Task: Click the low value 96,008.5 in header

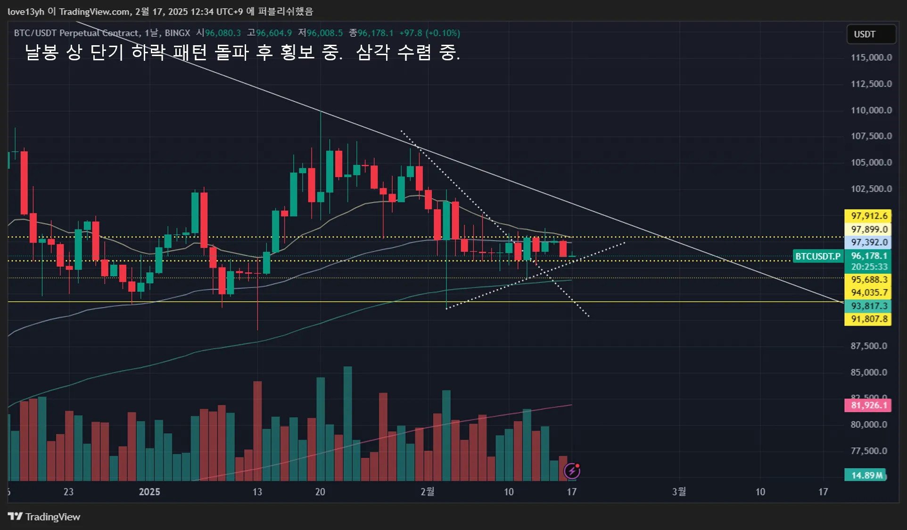Action: (325, 33)
